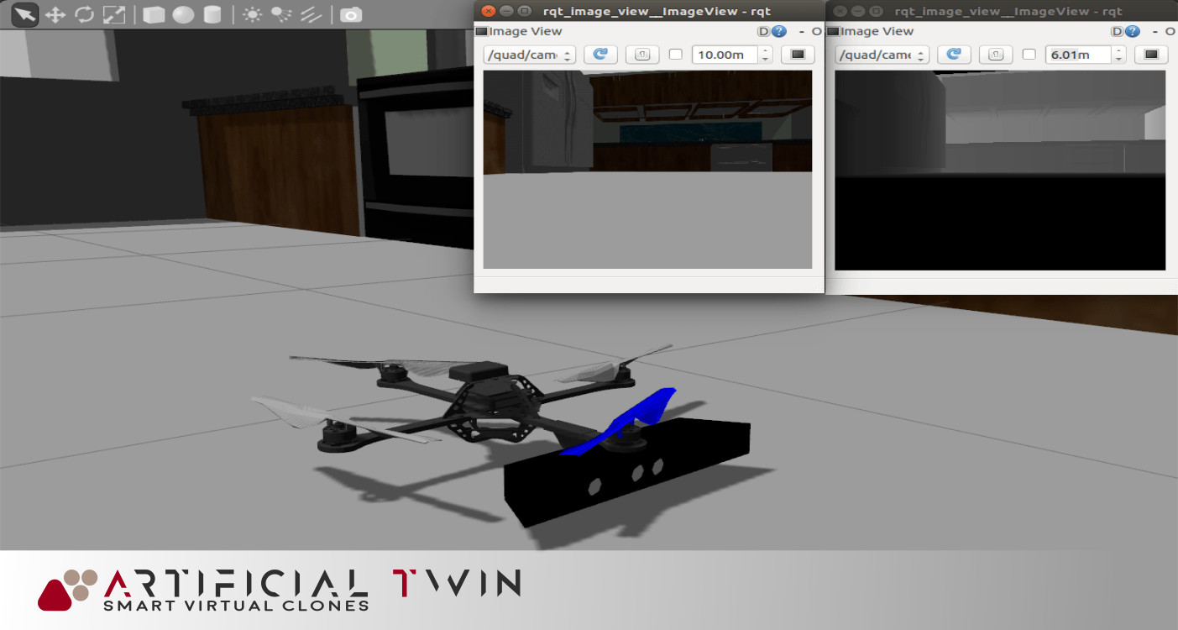
Task: Select the blue propeller on the drone
Action: 620,421
